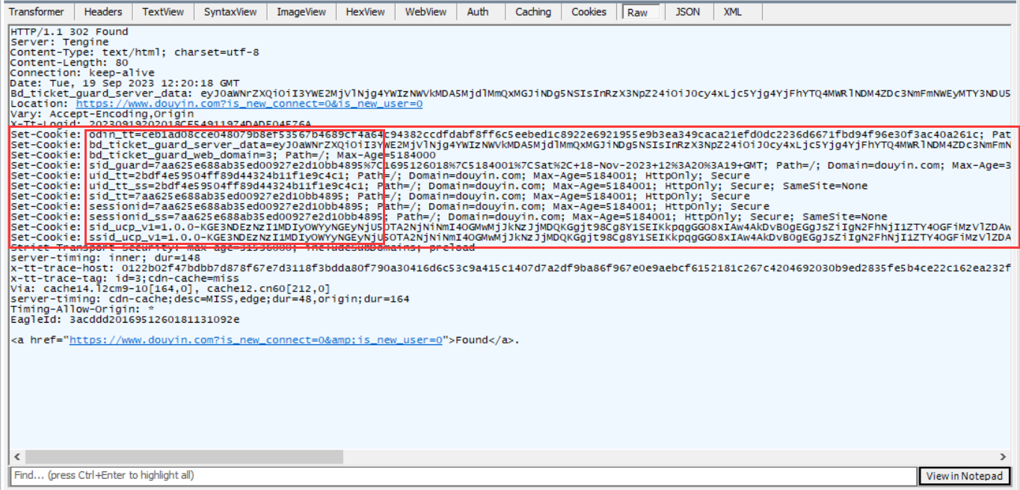The height and width of the screenshot is (490, 1020).
Task: Open the HexView tab
Action: tap(366, 12)
